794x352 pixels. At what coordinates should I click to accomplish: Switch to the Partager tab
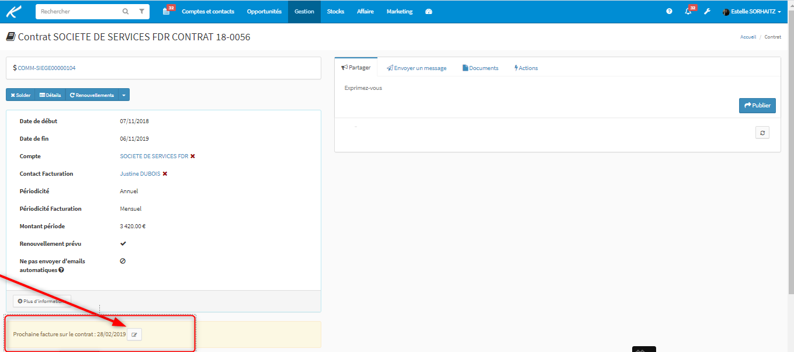coord(356,67)
